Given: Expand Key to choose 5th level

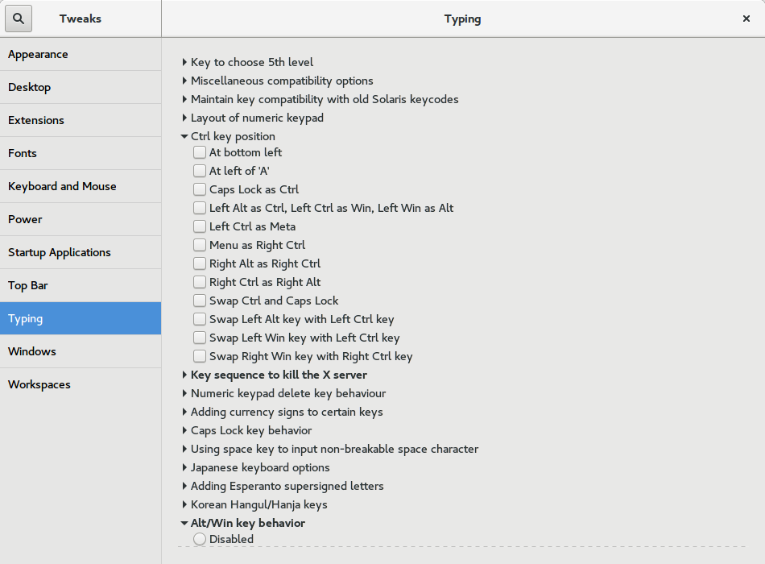Looking at the screenshot, I should (x=184, y=62).
